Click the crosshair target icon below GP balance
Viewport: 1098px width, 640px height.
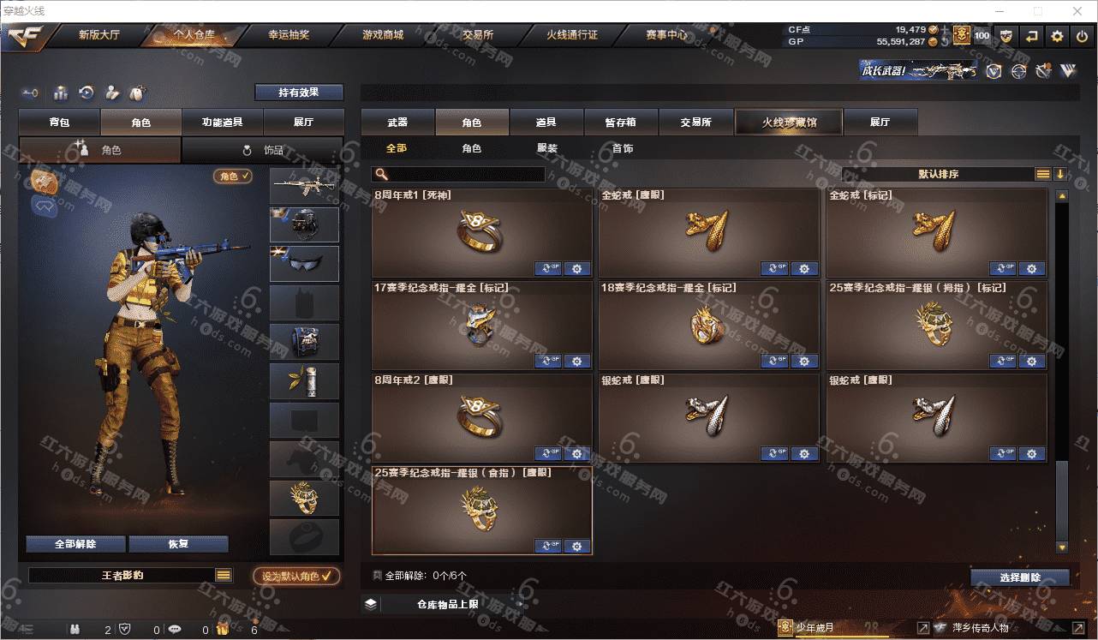point(1018,71)
